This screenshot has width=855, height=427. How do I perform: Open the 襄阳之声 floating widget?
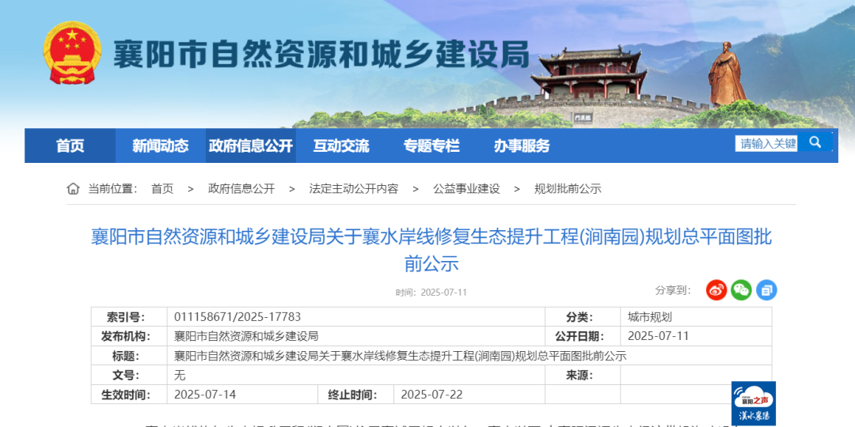point(754,403)
